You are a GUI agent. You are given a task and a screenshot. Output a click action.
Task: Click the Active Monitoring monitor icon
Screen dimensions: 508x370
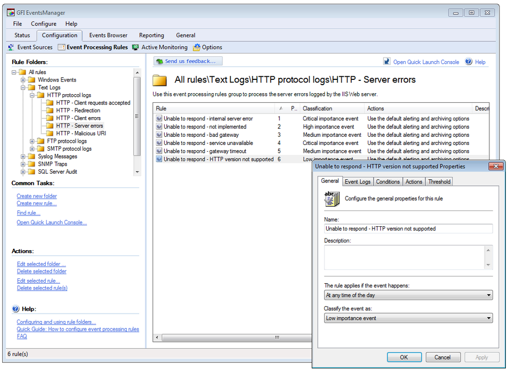(135, 47)
